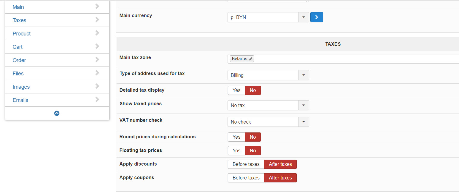Click the Main tax zone input field
Viewport: 459px width, 196px height.
click(356, 59)
